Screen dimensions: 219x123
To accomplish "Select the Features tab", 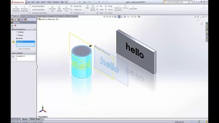I will pos(15,16).
